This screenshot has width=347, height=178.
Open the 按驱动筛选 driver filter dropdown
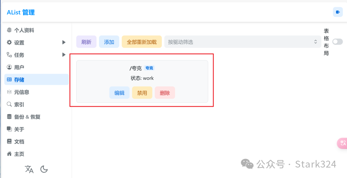(x=243, y=42)
